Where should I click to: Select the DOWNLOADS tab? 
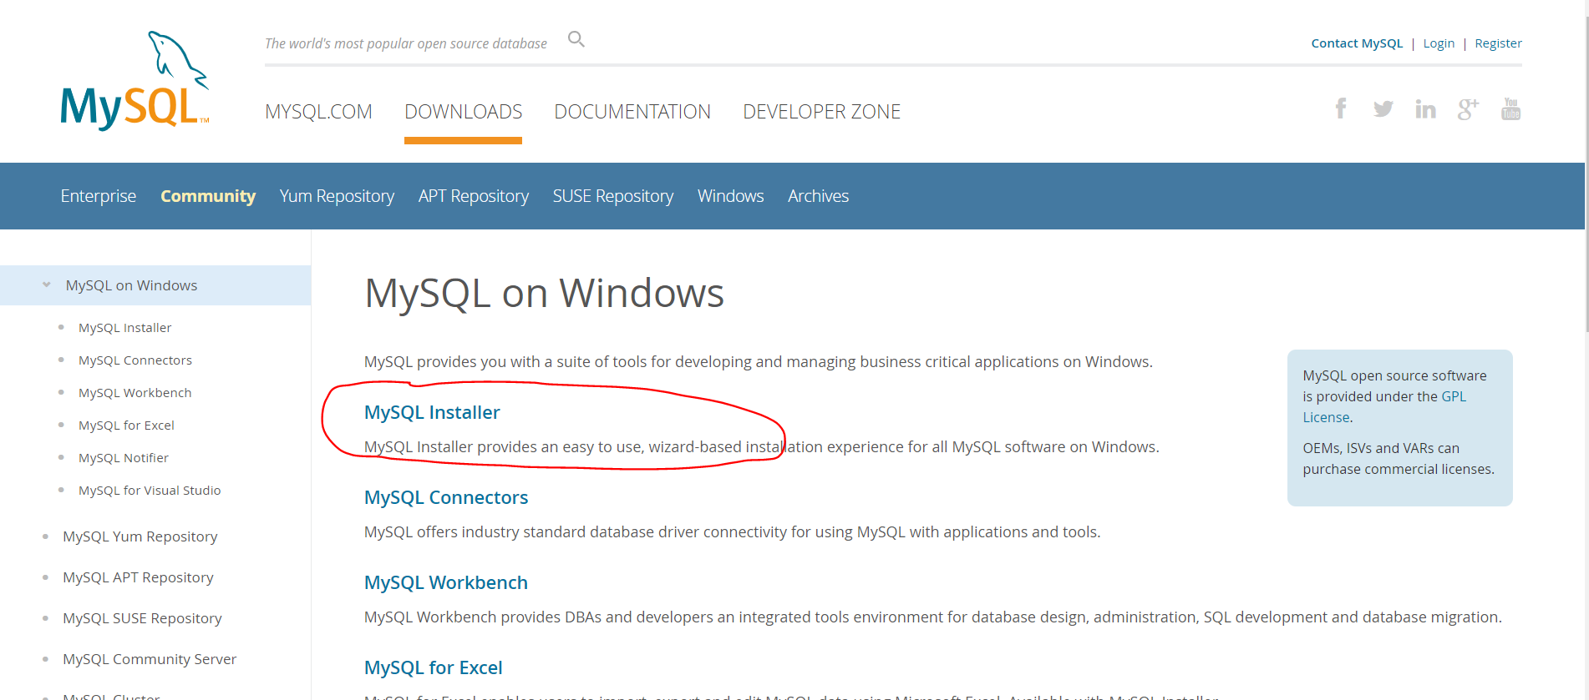click(x=464, y=112)
